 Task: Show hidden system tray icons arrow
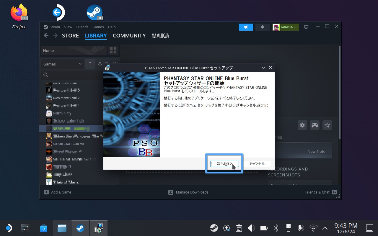[325, 228]
